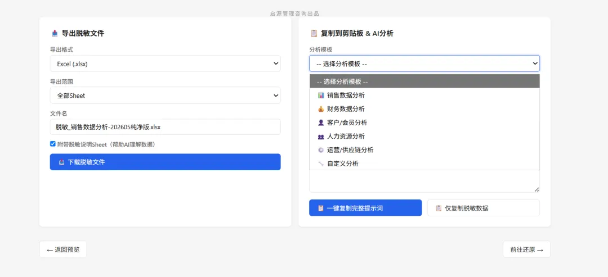Click the 导出范围 label
The width and height of the screenshot is (608, 277).
pos(62,81)
